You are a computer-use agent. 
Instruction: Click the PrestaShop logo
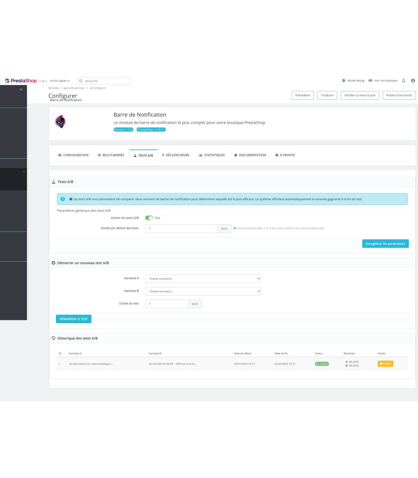(x=21, y=81)
